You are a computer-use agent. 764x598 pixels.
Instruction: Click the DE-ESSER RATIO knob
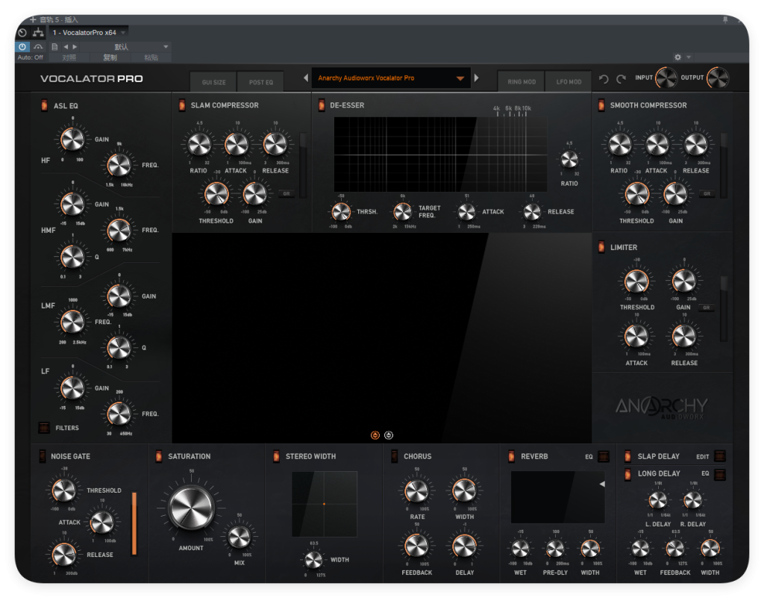pos(569,159)
